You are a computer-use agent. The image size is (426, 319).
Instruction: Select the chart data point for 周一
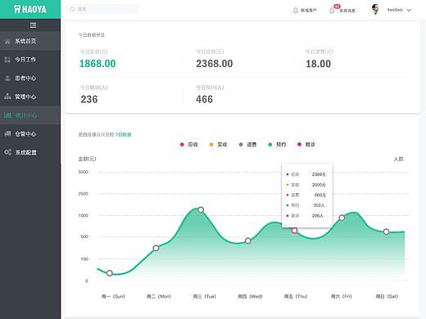(110, 273)
